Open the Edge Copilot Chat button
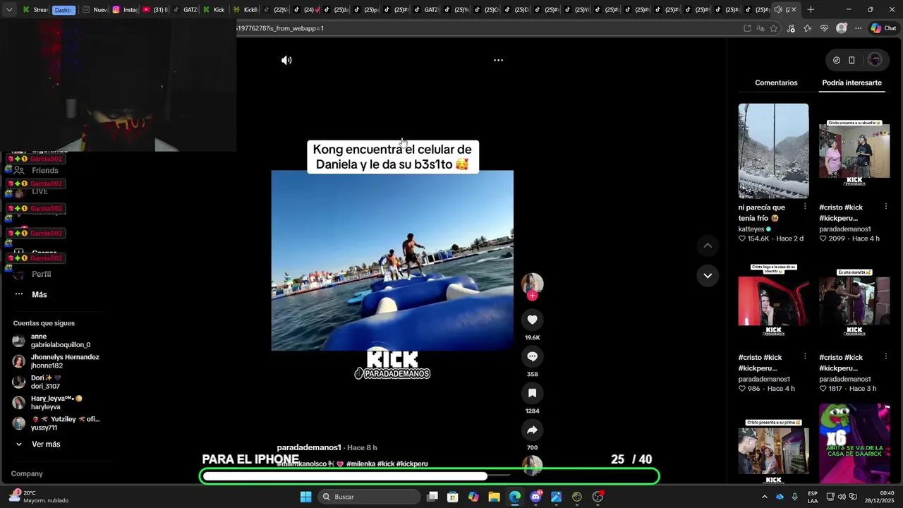The width and height of the screenshot is (903, 508). click(x=883, y=28)
